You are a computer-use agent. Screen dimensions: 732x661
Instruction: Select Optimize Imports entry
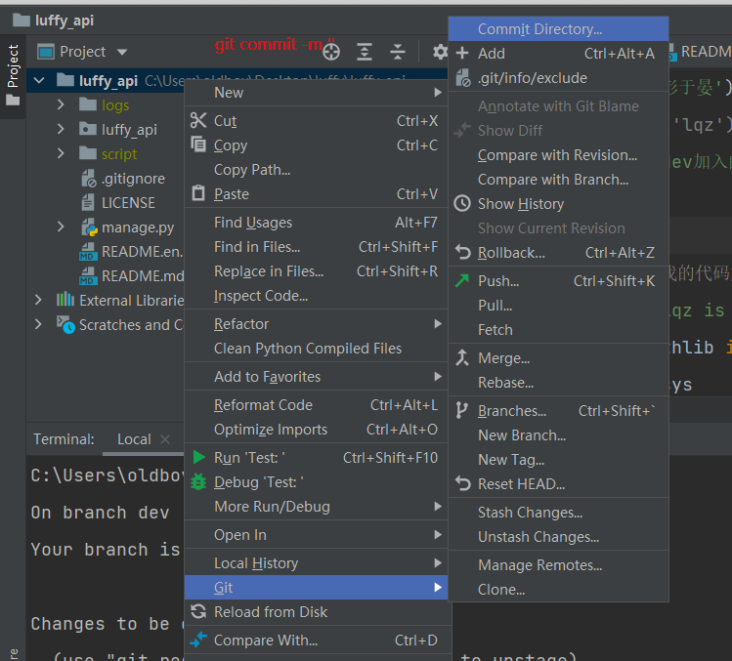coord(316,430)
